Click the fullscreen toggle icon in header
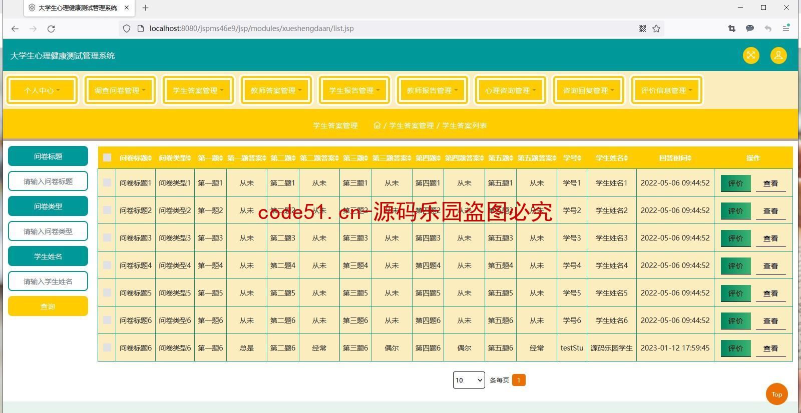Viewport: 801px width, 413px height. (x=751, y=55)
